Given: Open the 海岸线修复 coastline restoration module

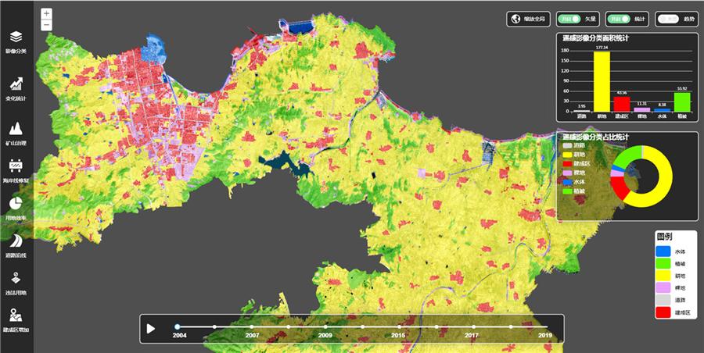Looking at the screenshot, I should [16, 167].
